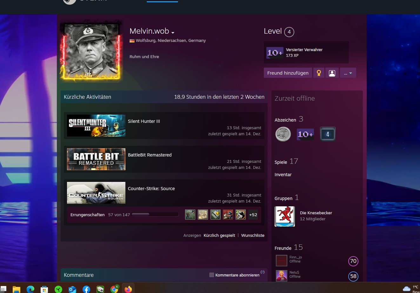Open Microsoft Edge from the taskbar
The width and height of the screenshot is (420, 293).
pyautogui.click(x=30, y=289)
